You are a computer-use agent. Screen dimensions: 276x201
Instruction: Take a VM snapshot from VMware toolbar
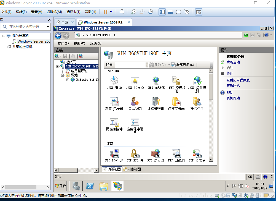point(134,12)
